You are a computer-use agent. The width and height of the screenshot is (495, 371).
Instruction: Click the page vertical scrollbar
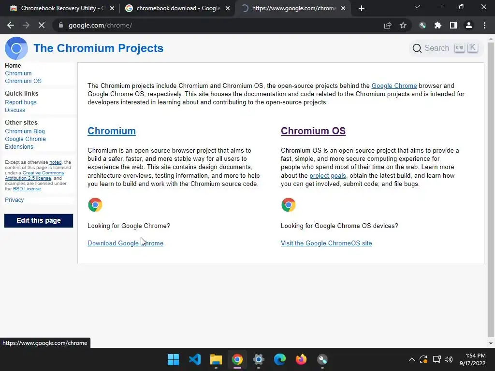pyautogui.click(x=491, y=189)
